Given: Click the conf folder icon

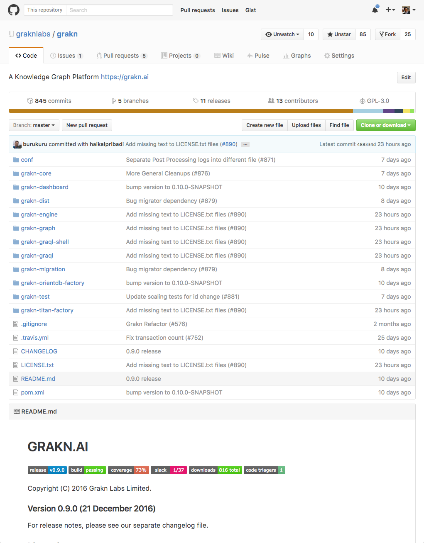Looking at the screenshot, I should [16, 160].
